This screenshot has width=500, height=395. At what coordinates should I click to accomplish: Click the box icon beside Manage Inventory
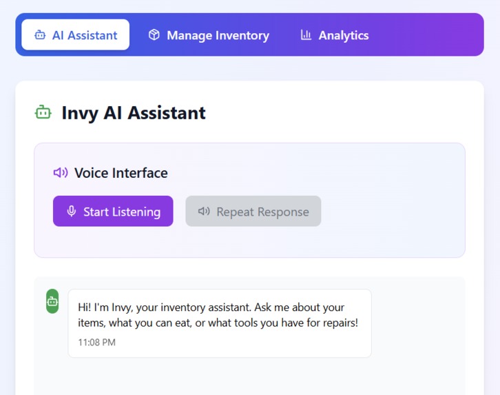(154, 34)
